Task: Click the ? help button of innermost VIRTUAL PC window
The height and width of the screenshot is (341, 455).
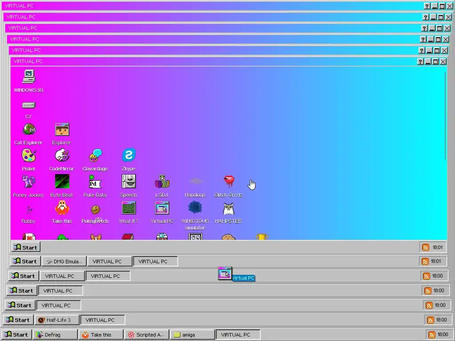Action: (420, 61)
